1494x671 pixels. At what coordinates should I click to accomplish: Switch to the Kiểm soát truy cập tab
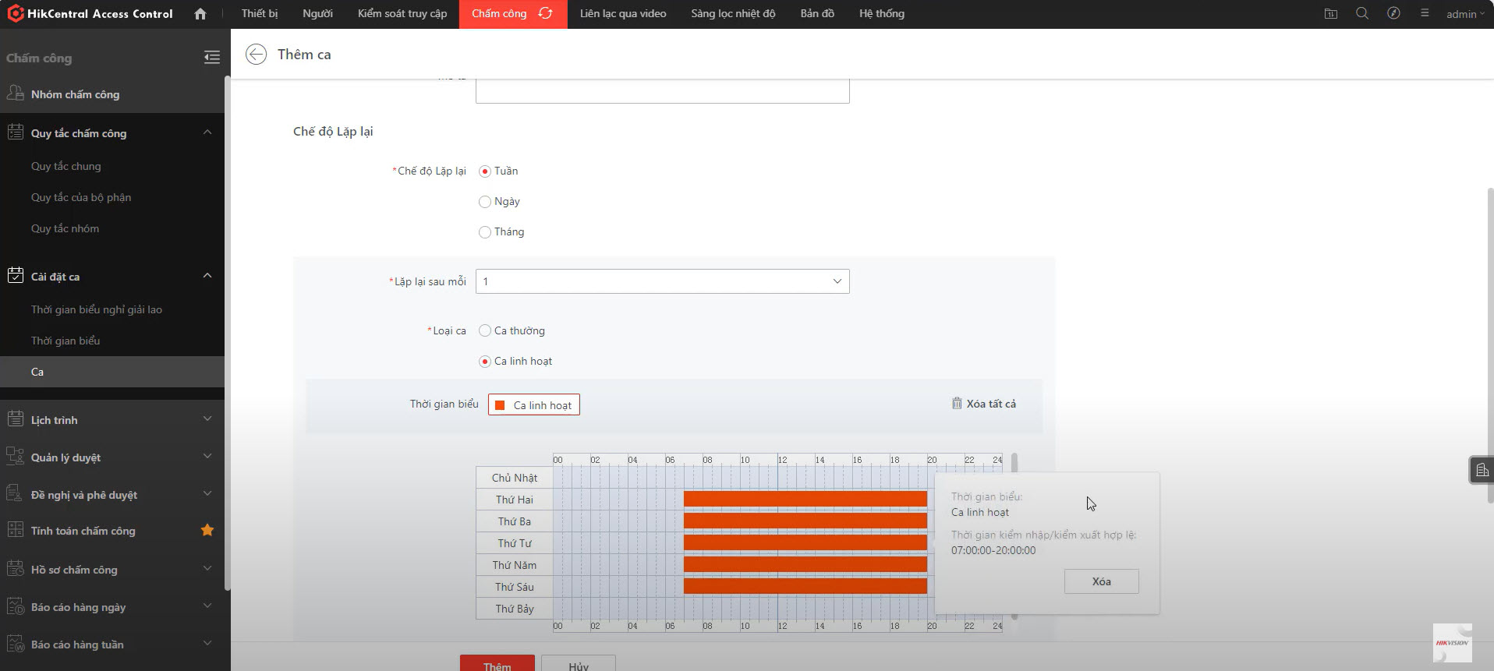[402, 14]
